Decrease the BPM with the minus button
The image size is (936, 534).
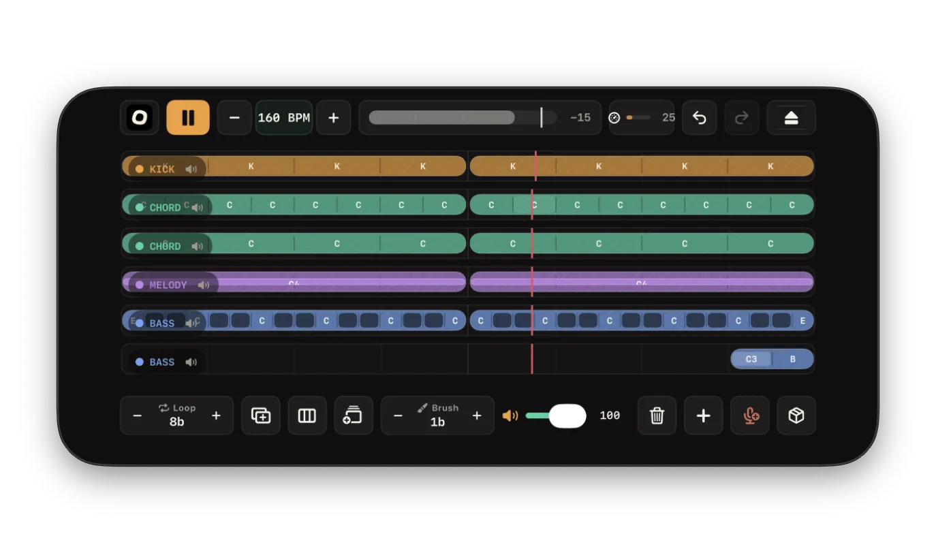point(234,117)
